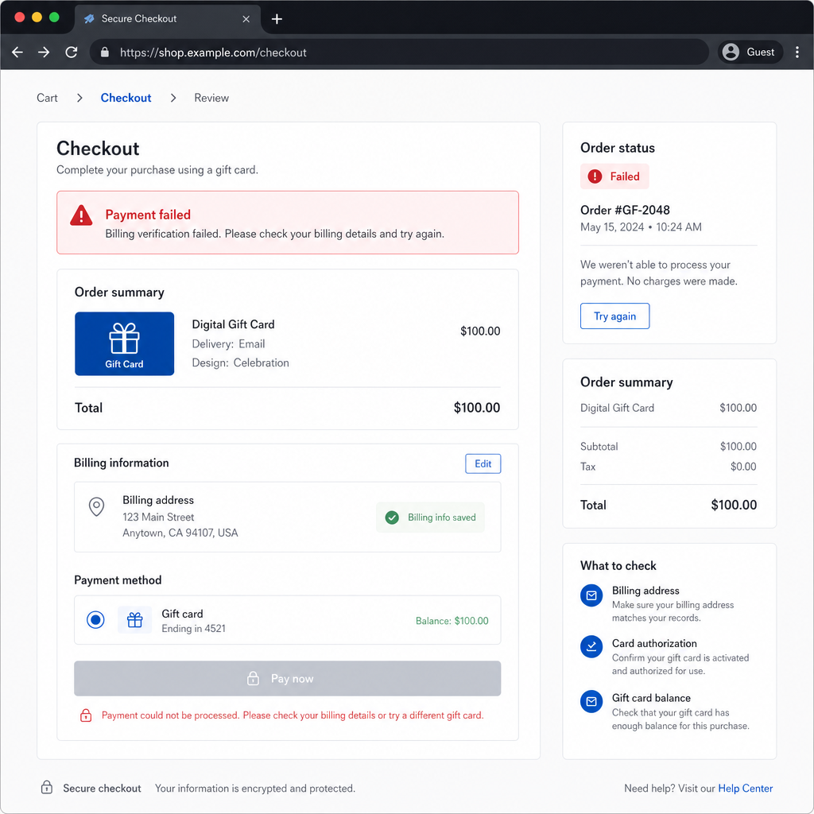Click the 'Delivery: Email' text
Image resolution: width=814 pixels, height=814 pixels.
pos(228,344)
